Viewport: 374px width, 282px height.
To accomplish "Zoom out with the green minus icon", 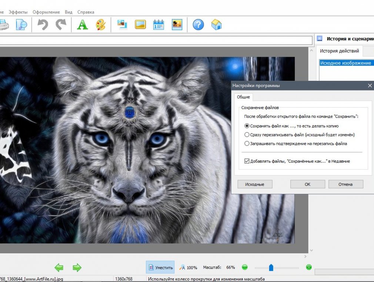I will [245, 267].
